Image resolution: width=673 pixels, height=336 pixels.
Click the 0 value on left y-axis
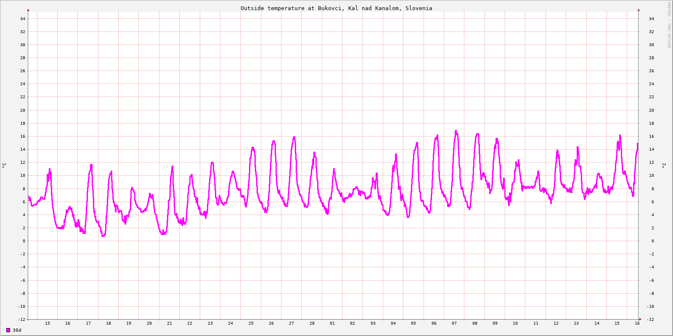tap(24, 241)
